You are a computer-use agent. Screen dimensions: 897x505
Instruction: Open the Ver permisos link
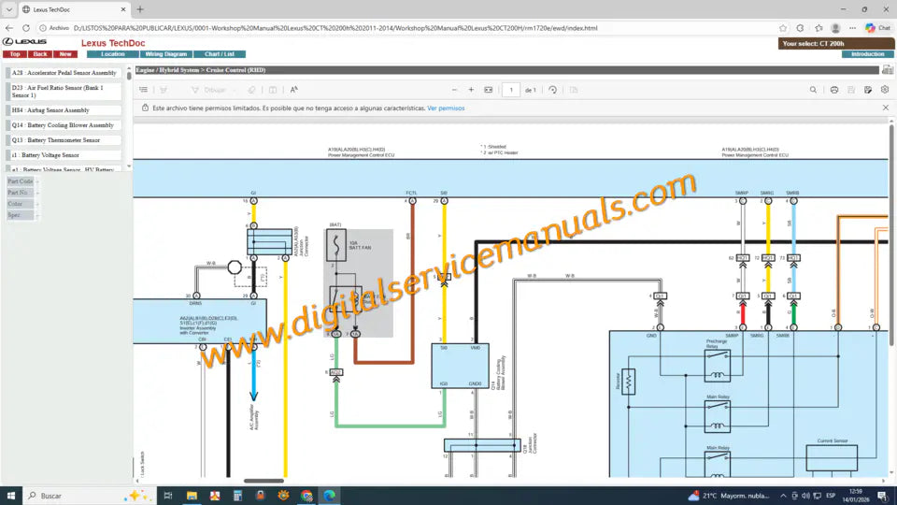click(x=446, y=108)
